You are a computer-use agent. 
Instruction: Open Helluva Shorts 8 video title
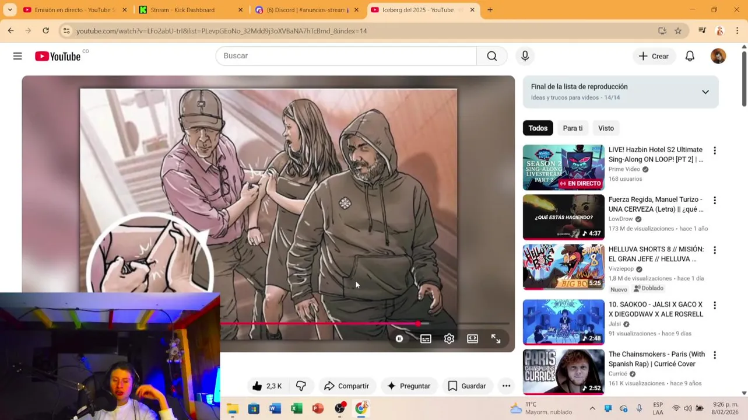coord(656,254)
